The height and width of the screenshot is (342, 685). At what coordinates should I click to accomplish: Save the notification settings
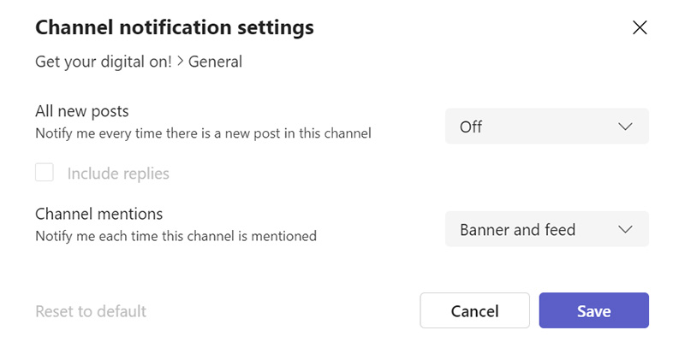tap(593, 311)
